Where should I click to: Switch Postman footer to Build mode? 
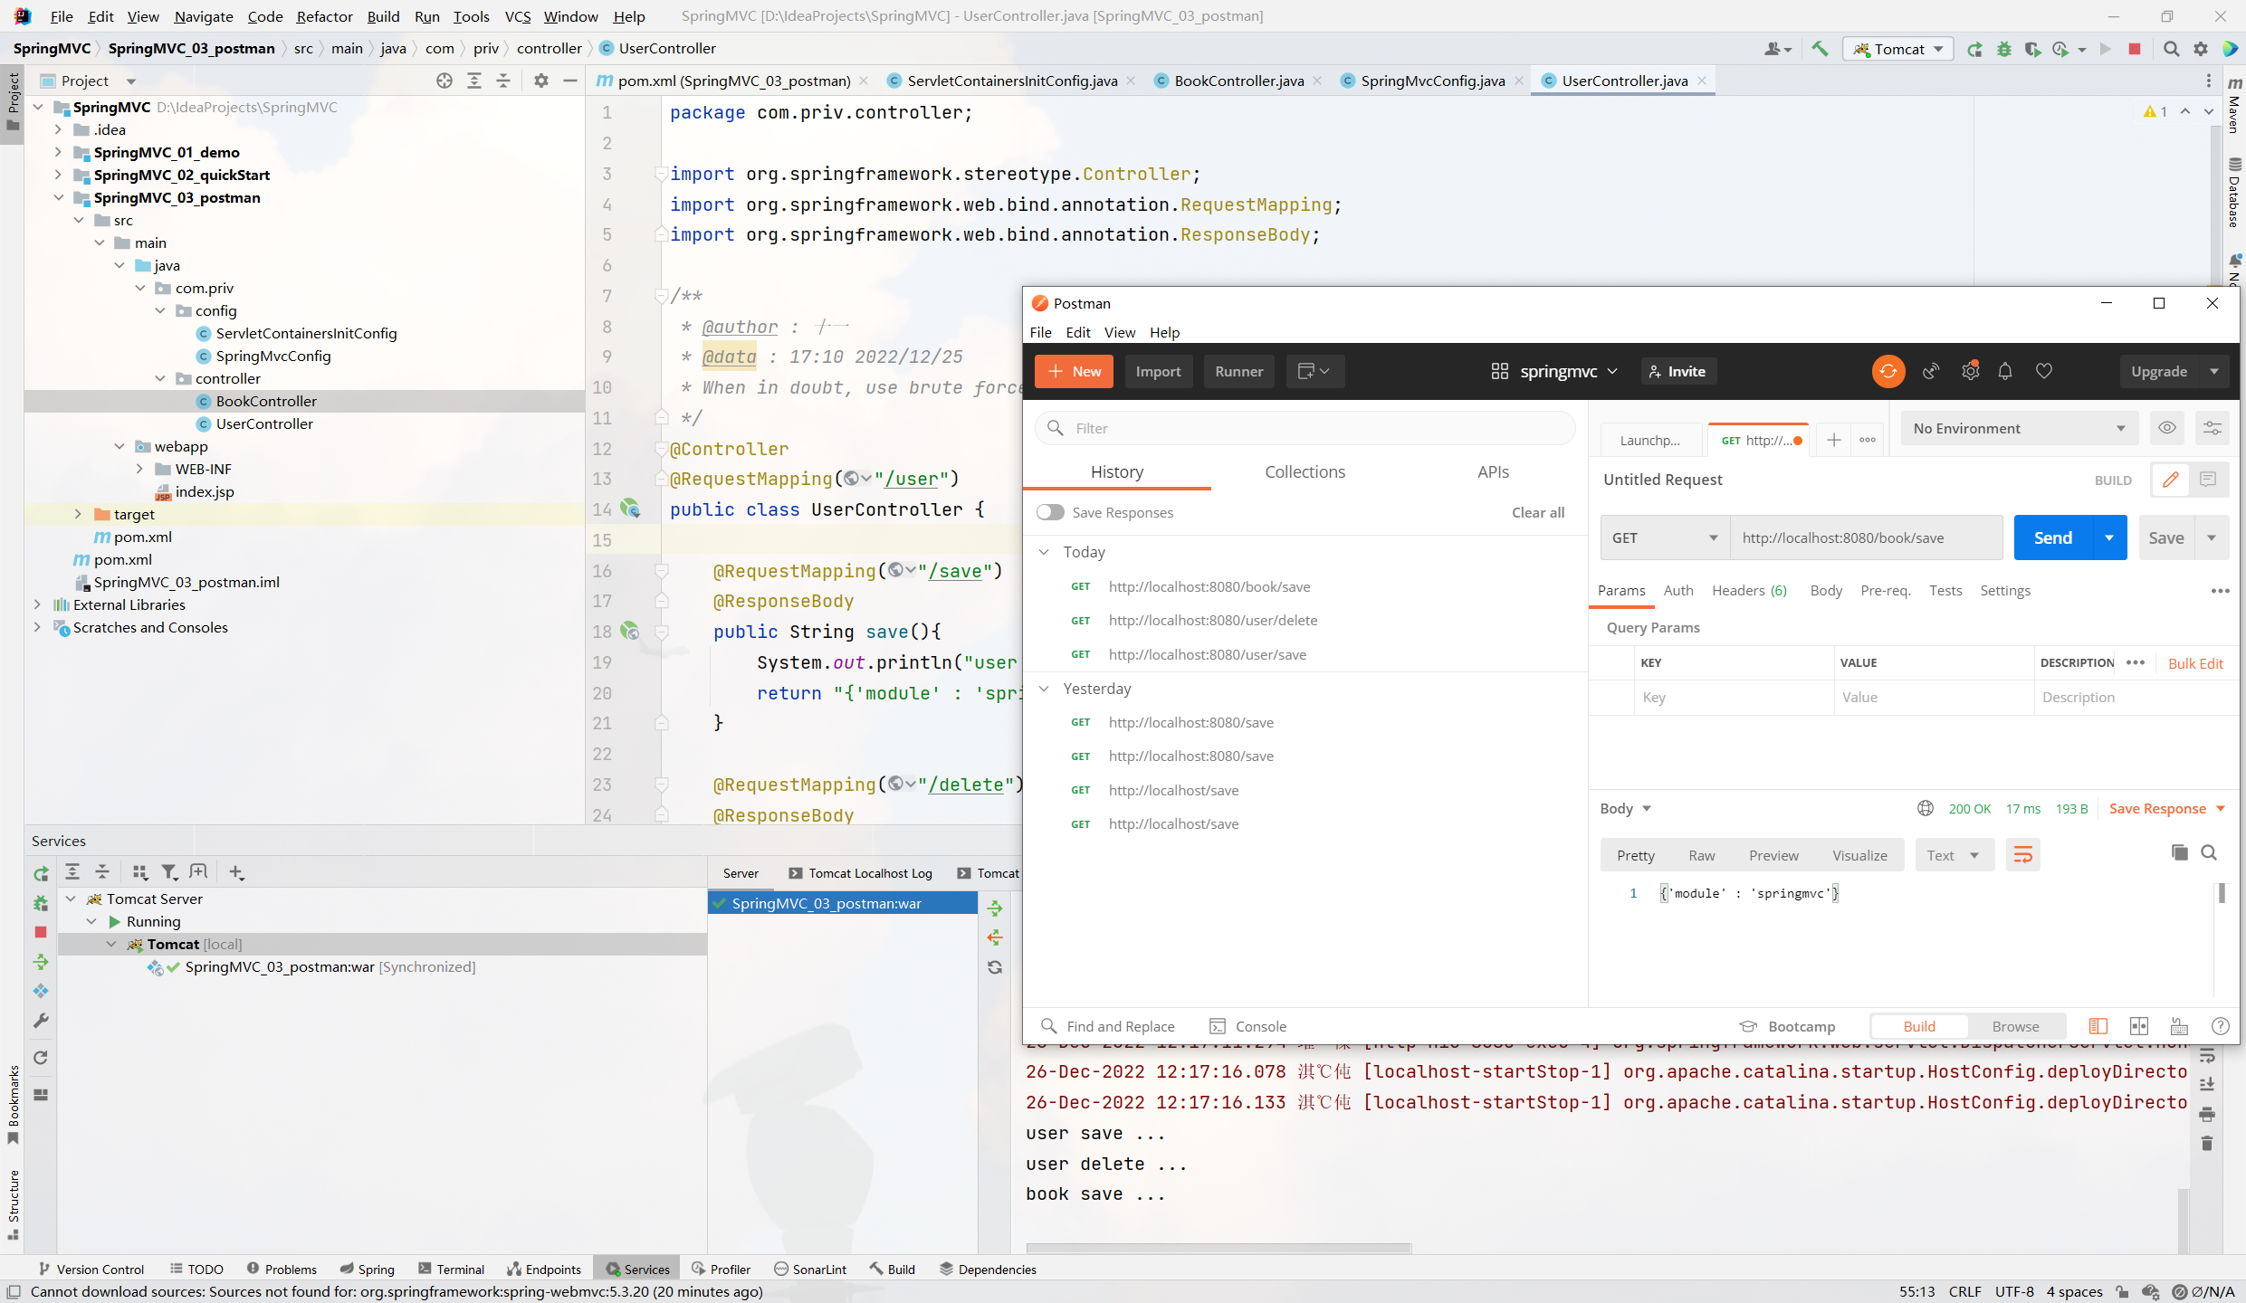pos(1918,1026)
